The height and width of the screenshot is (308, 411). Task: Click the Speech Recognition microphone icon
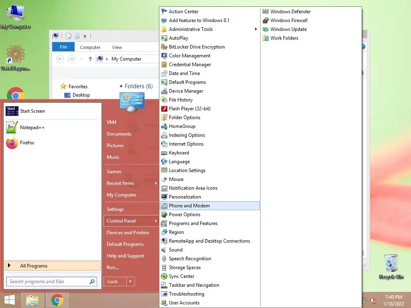point(164,259)
